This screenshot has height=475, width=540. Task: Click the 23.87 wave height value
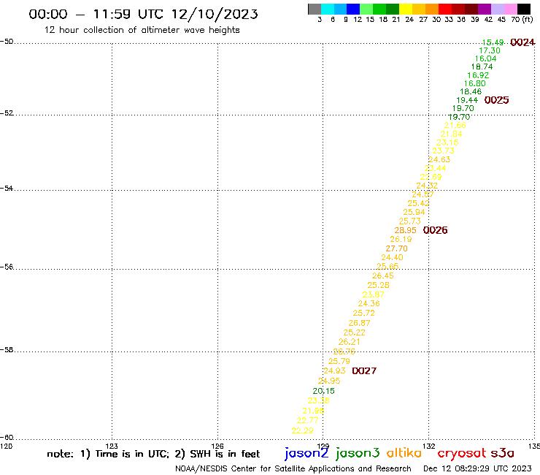[374, 294]
